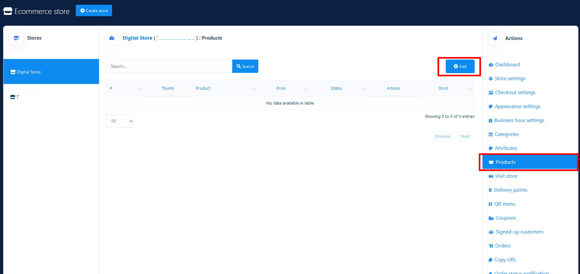
Task: Click into the Search text field
Action: 169,66
